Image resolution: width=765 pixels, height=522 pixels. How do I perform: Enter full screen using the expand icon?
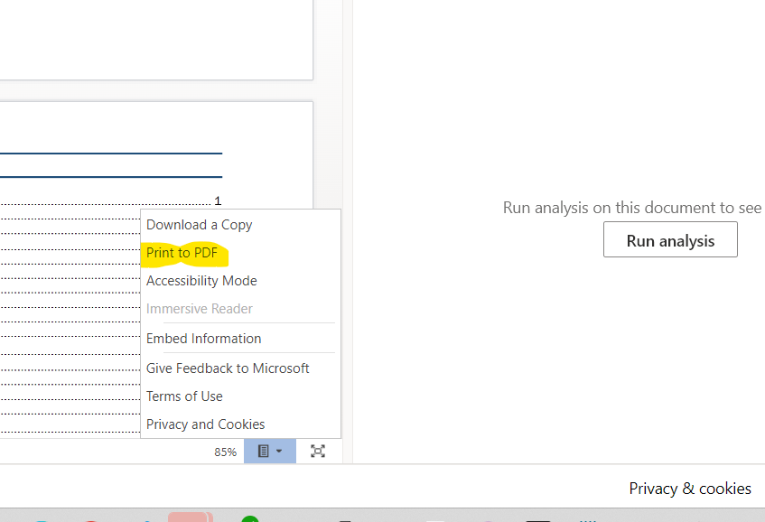click(317, 451)
